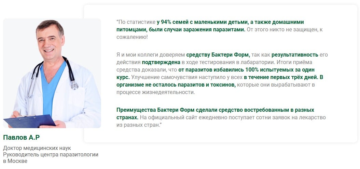
Task: Click the name "Павлов А.Р"
Action: (22, 137)
